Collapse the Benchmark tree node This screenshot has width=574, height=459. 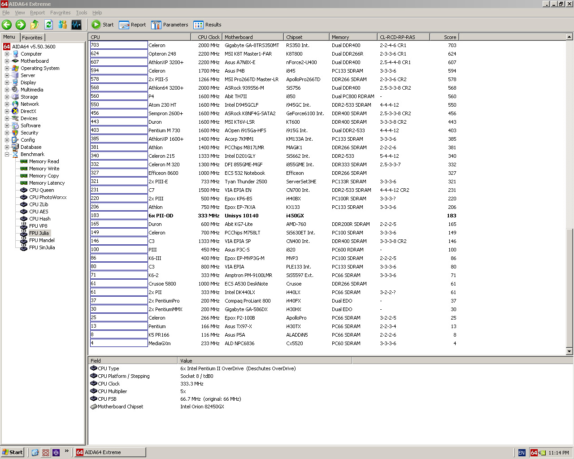(7, 154)
